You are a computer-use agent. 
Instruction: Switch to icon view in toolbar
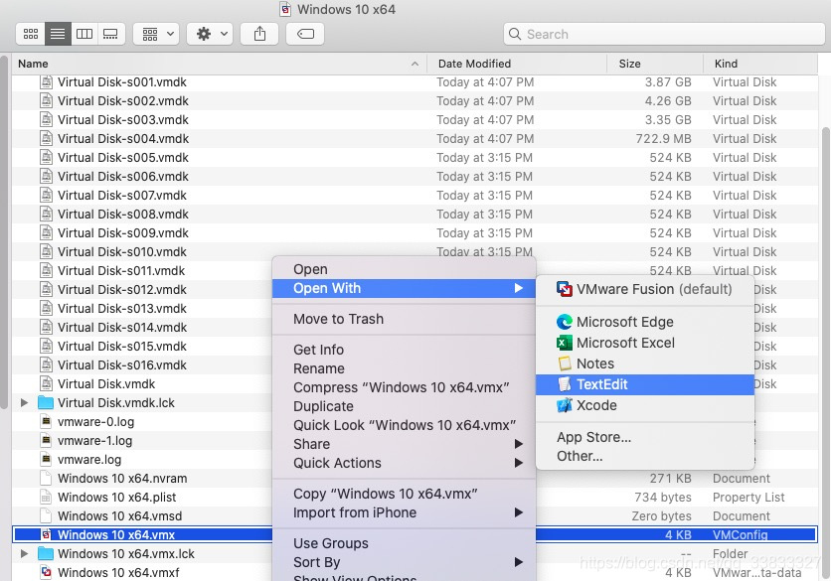pyautogui.click(x=31, y=34)
